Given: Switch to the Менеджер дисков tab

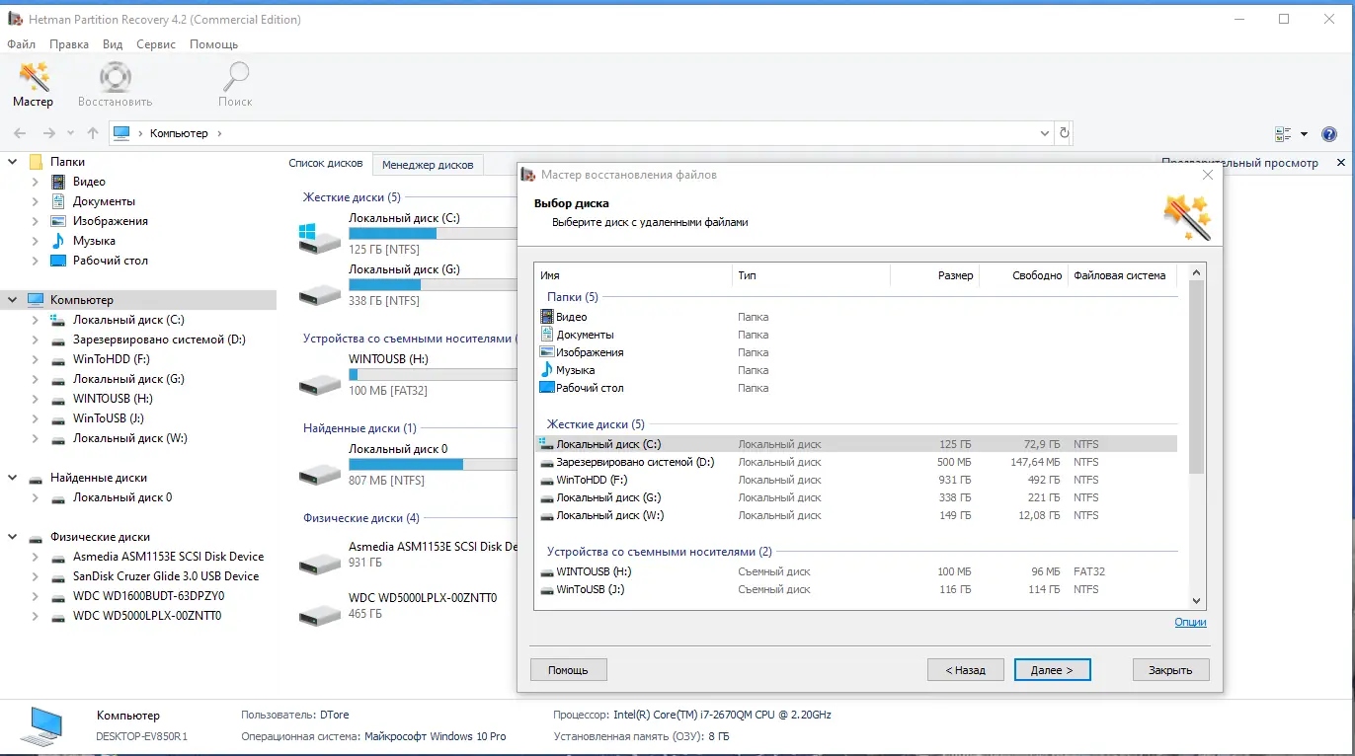Looking at the screenshot, I should coord(428,165).
